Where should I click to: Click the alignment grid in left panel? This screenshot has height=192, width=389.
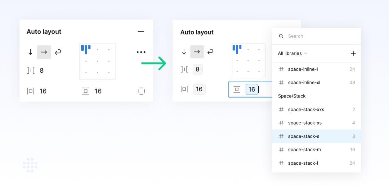pyautogui.click(x=98, y=62)
